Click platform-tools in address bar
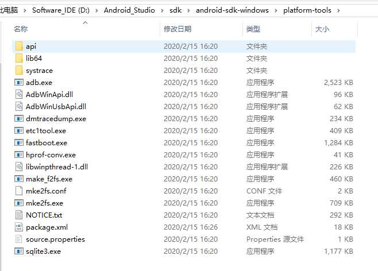 click(x=307, y=10)
